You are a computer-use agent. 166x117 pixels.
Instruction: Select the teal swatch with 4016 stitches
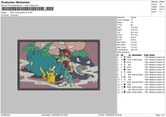[x=124, y=62]
